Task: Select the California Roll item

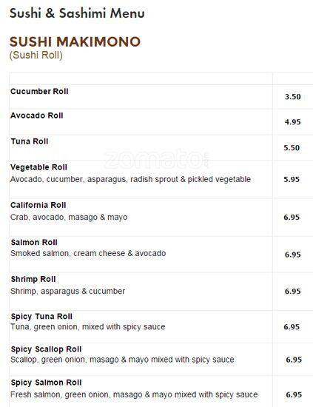Action: point(38,205)
